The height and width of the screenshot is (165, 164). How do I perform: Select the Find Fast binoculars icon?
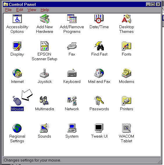99,46
